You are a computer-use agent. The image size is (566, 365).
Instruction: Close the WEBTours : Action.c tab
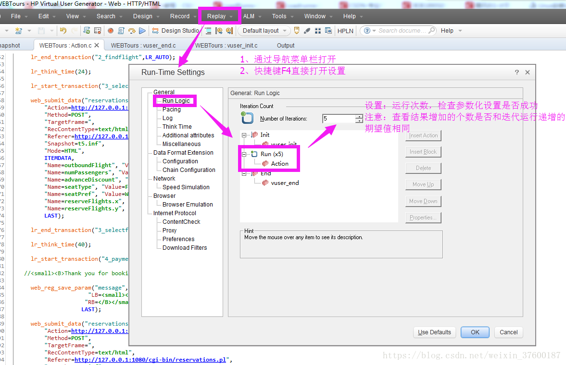[97, 46]
